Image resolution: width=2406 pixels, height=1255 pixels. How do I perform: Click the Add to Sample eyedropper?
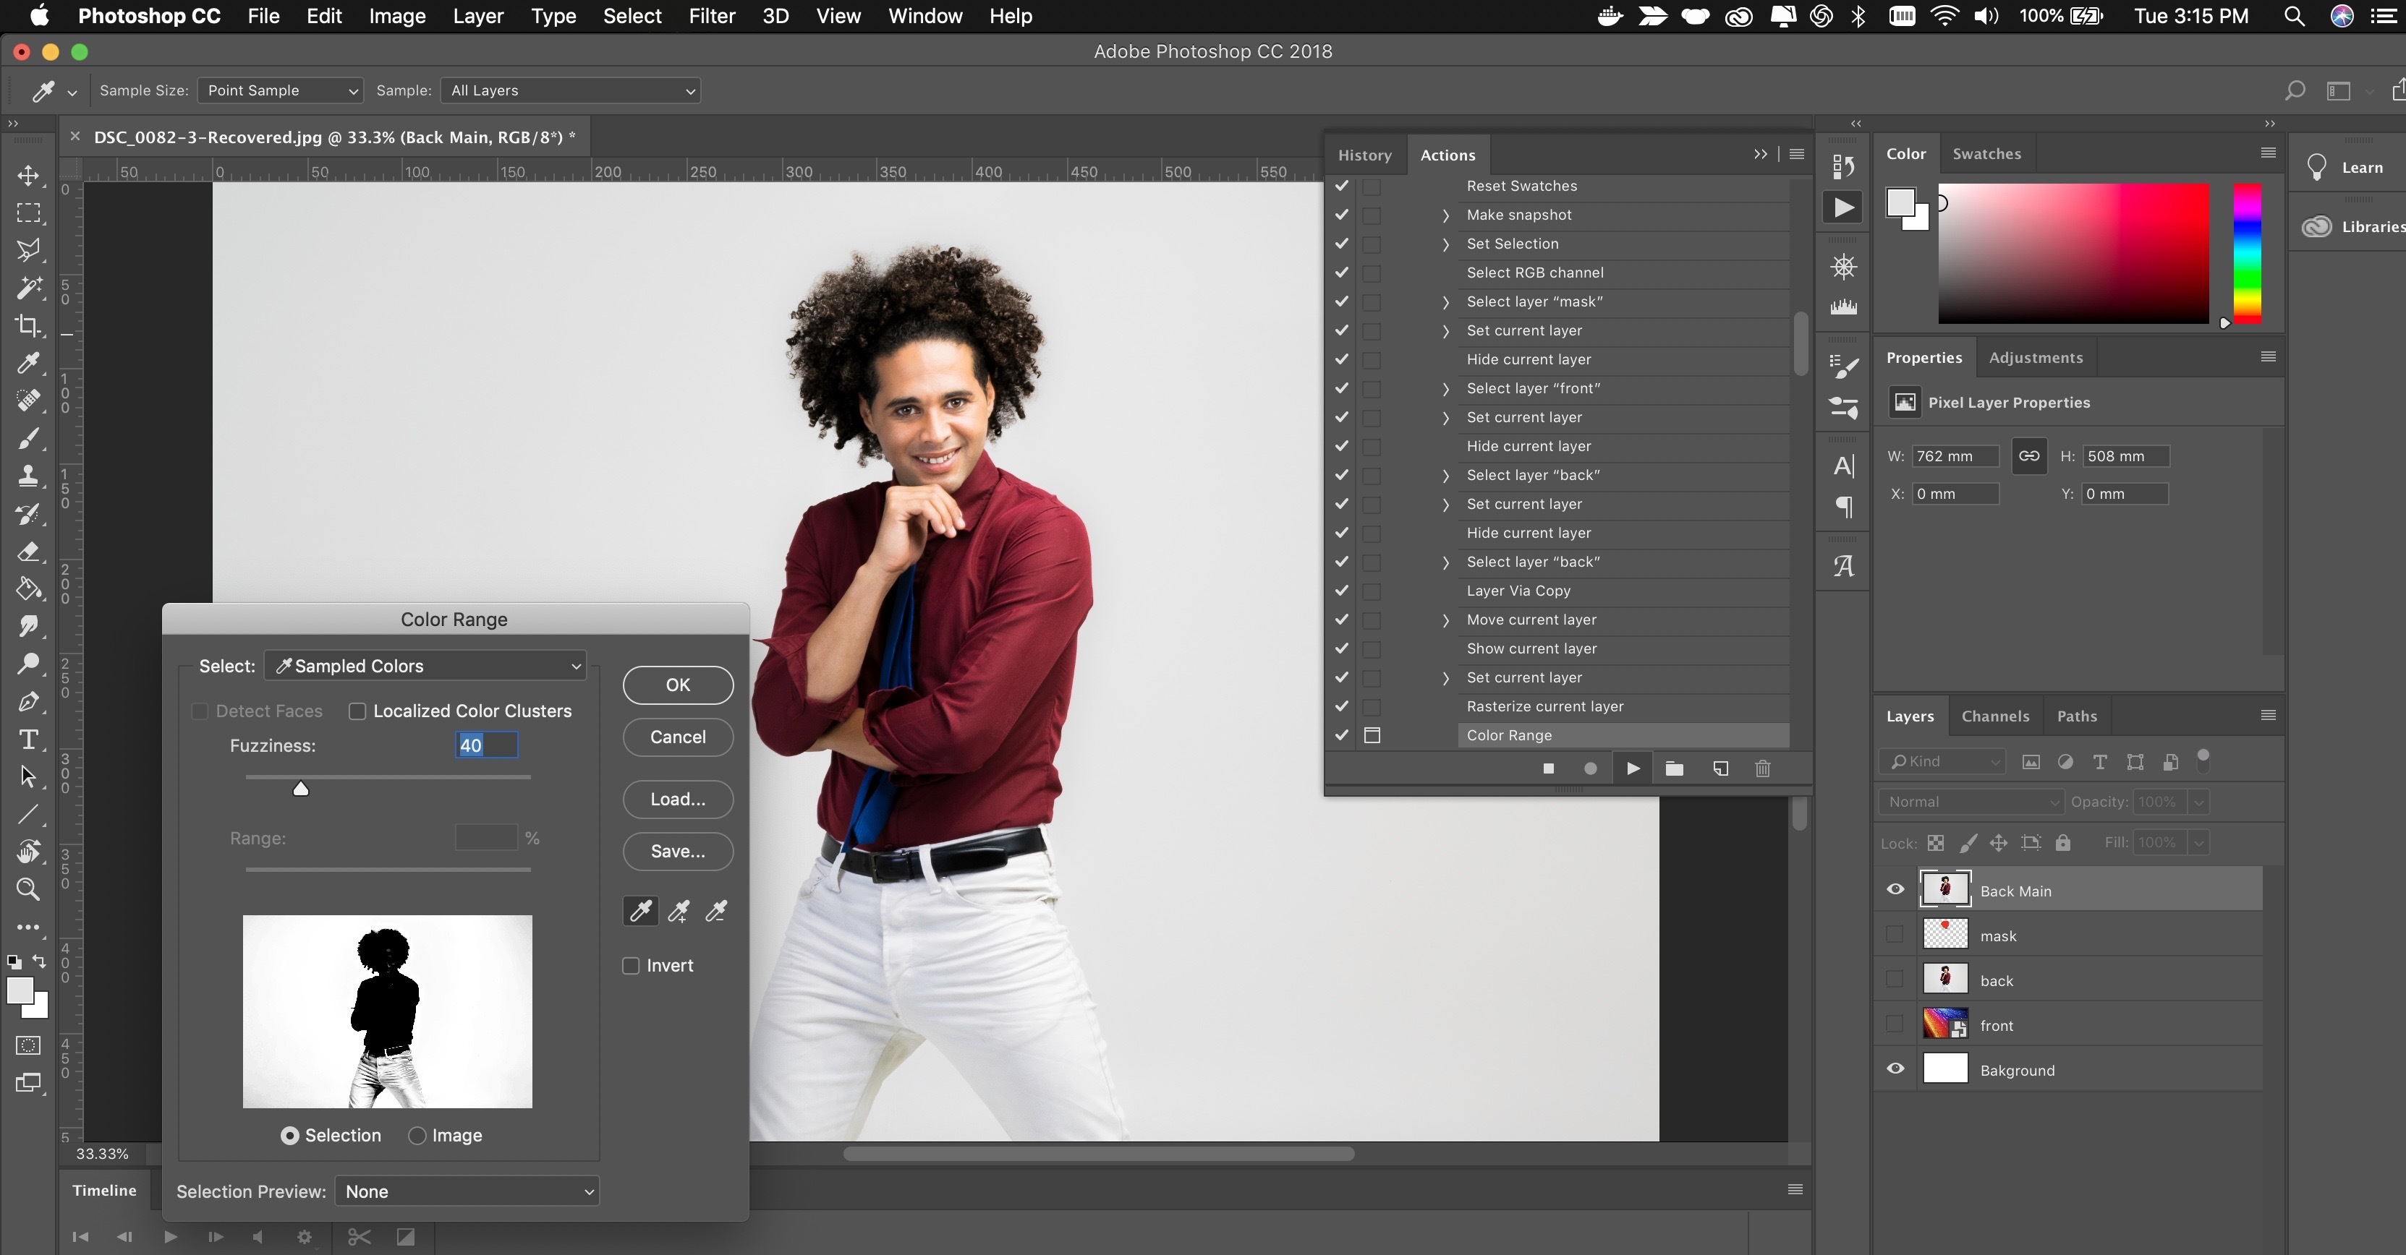pyautogui.click(x=679, y=911)
